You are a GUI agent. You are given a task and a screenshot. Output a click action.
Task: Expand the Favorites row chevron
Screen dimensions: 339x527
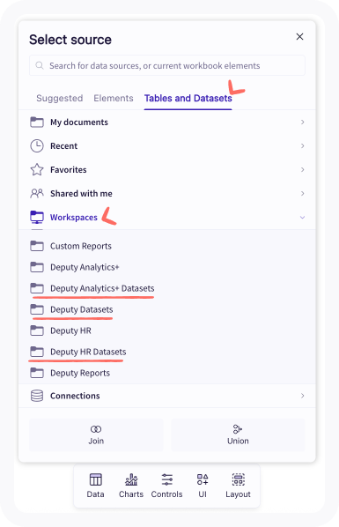[x=302, y=170]
